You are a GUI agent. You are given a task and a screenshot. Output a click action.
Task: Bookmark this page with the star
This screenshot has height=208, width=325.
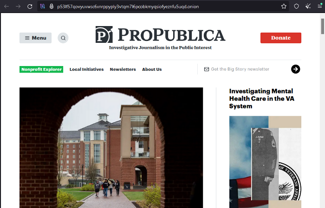tap(284, 7)
